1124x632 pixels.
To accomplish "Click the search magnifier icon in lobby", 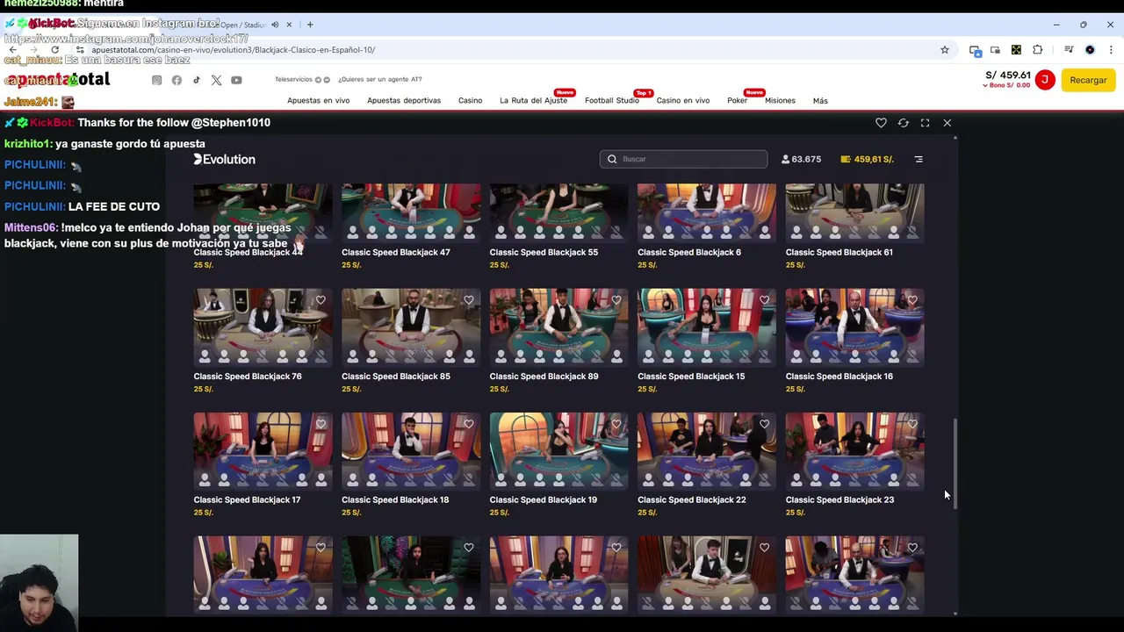I will [612, 159].
